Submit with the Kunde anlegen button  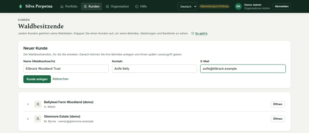(x=37, y=79)
